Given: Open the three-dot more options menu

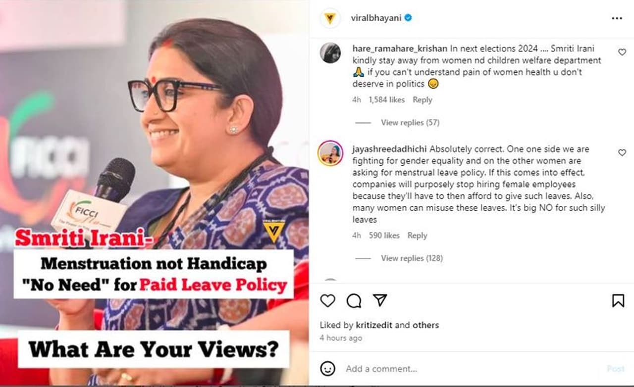Looking at the screenshot, I should [617, 18].
